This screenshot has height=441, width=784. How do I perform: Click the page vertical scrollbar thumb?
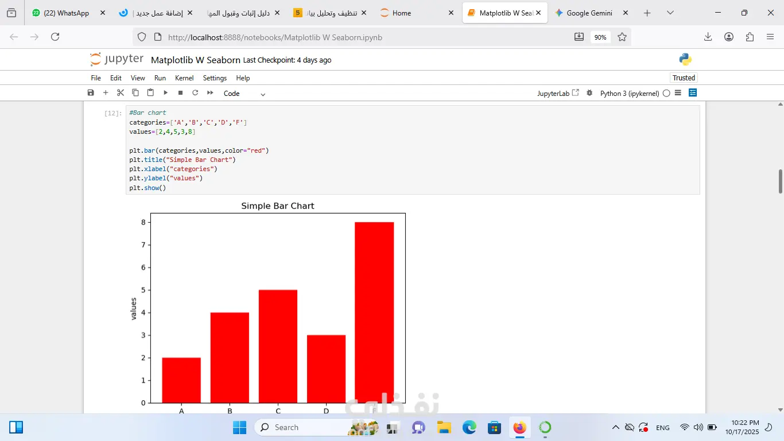click(x=780, y=181)
